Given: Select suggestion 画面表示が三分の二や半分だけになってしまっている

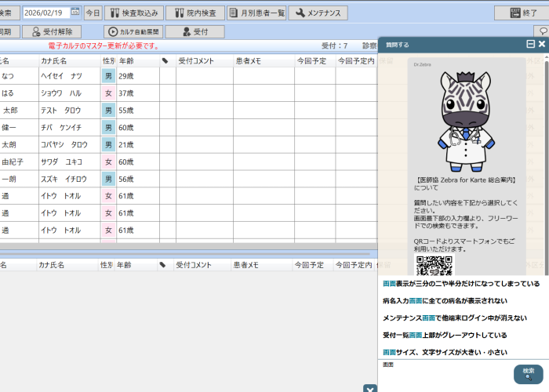Looking at the screenshot, I should [461, 284].
